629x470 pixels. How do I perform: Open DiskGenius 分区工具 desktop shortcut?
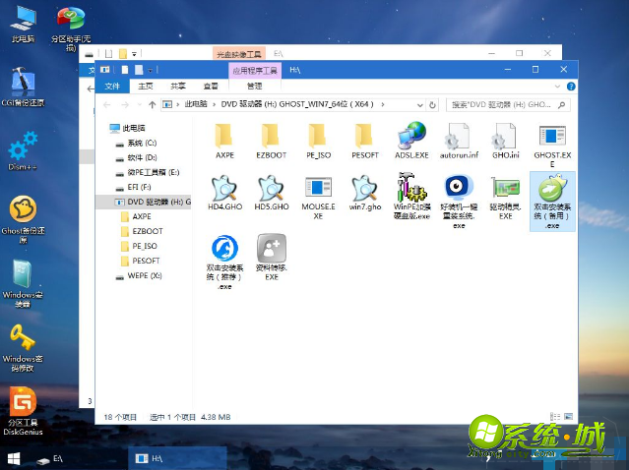[x=23, y=411]
